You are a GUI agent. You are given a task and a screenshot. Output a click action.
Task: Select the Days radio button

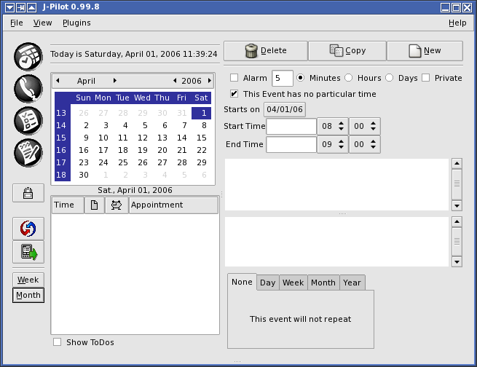point(390,78)
